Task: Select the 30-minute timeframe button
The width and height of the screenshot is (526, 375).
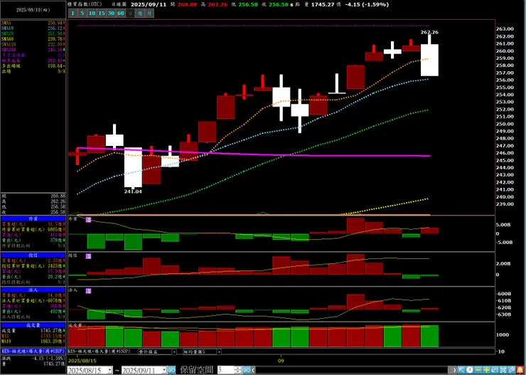Action: click(111, 14)
